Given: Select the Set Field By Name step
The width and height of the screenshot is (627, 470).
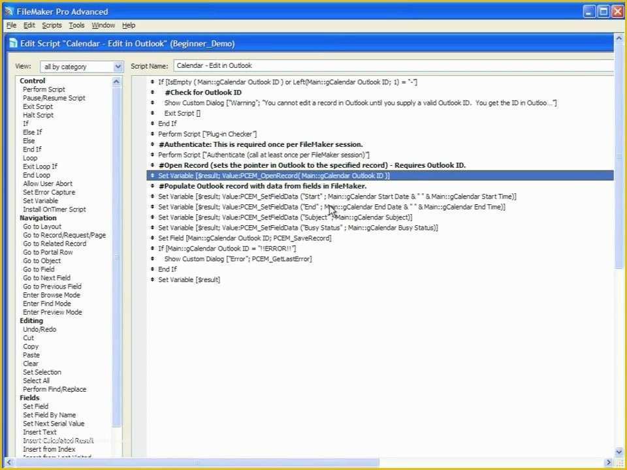Looking at the screenshot, I should click(49, 415).
